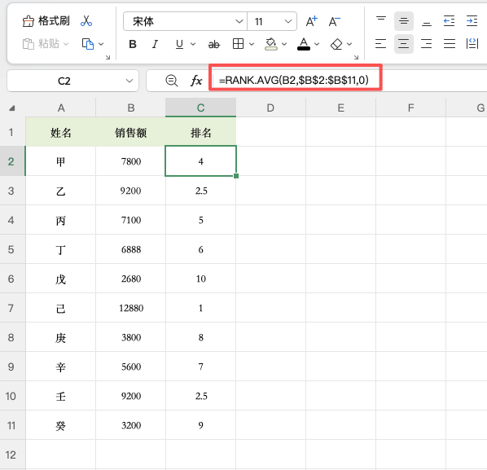The height and width of the screenshot is (470, 487).
Task: Apply justified text alignment
Action: point(449,44)
